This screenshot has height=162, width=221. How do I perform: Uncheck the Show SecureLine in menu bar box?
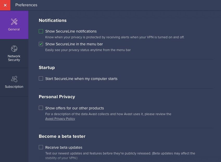pos(41,44)
